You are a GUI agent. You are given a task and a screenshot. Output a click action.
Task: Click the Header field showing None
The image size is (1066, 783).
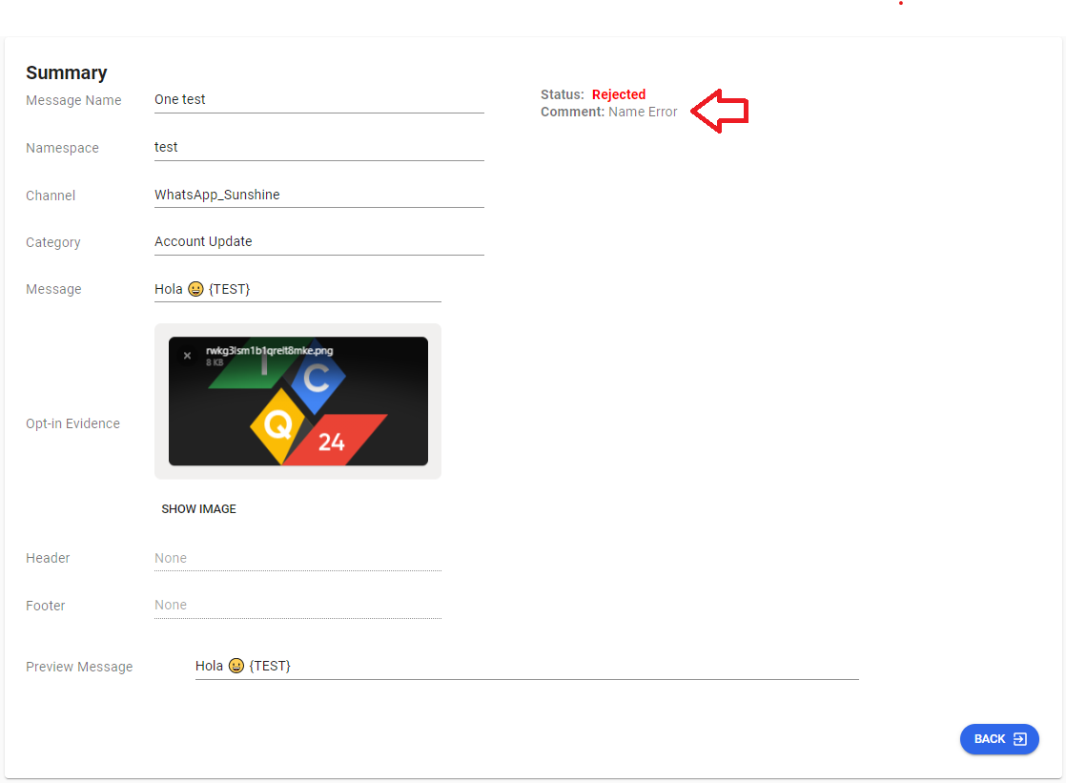pyautogui.click(x=297, y=558)
